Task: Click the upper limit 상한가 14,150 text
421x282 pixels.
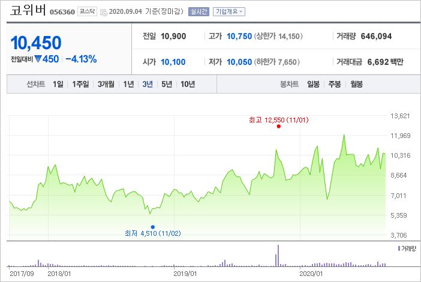Action: (x=278, y=36)
